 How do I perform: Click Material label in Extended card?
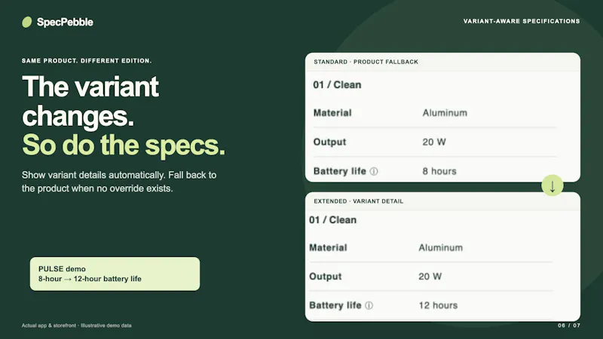pos(328,248)
